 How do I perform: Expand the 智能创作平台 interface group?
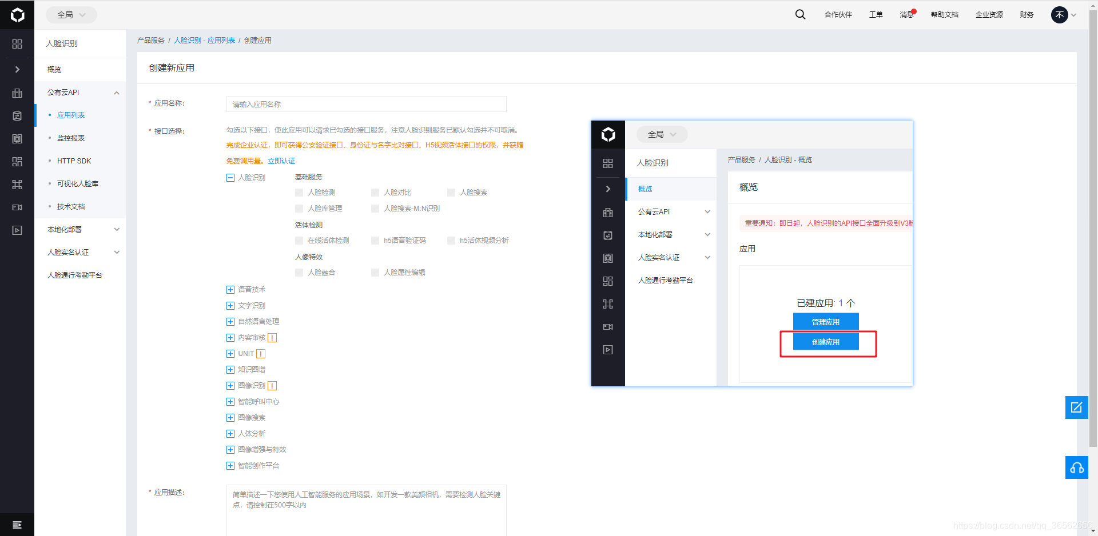click(x=230, y=466)
